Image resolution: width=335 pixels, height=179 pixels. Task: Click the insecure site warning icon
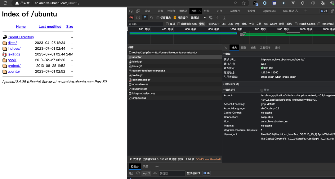17,3
